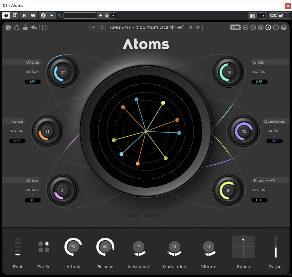Open the question mark help icon
Image resolution: width=292 pixels, height=277 pixels.
click(45, 28)
